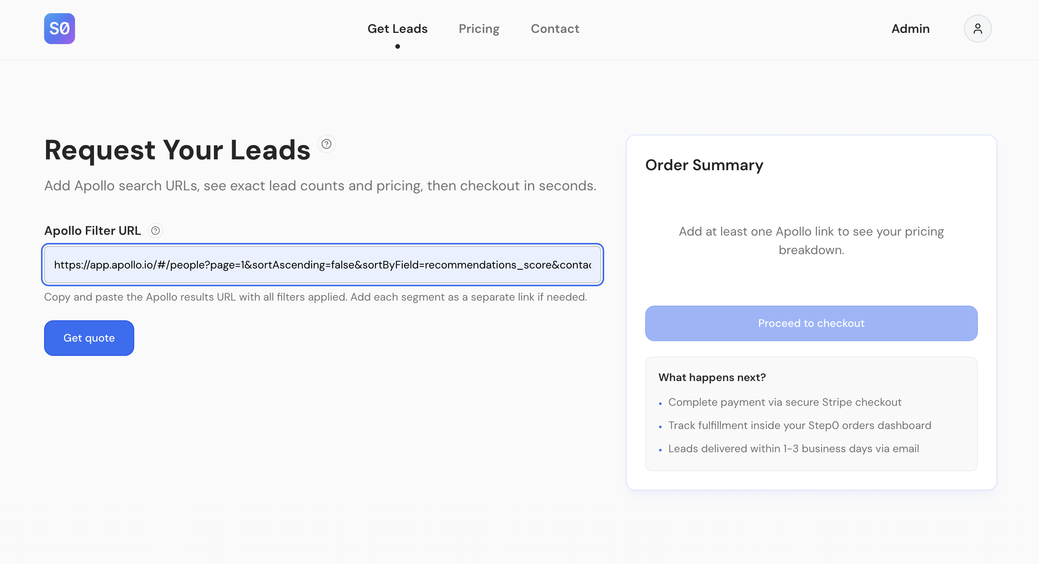Viewport: 1039px width, 564px height.
Task: Go to the Get Leads tab
Action: pos(397,29)
